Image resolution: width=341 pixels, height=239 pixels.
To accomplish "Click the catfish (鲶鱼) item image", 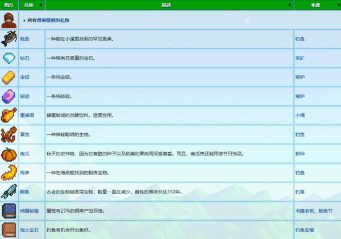I will pyautogui.click(x=9, y=39).
